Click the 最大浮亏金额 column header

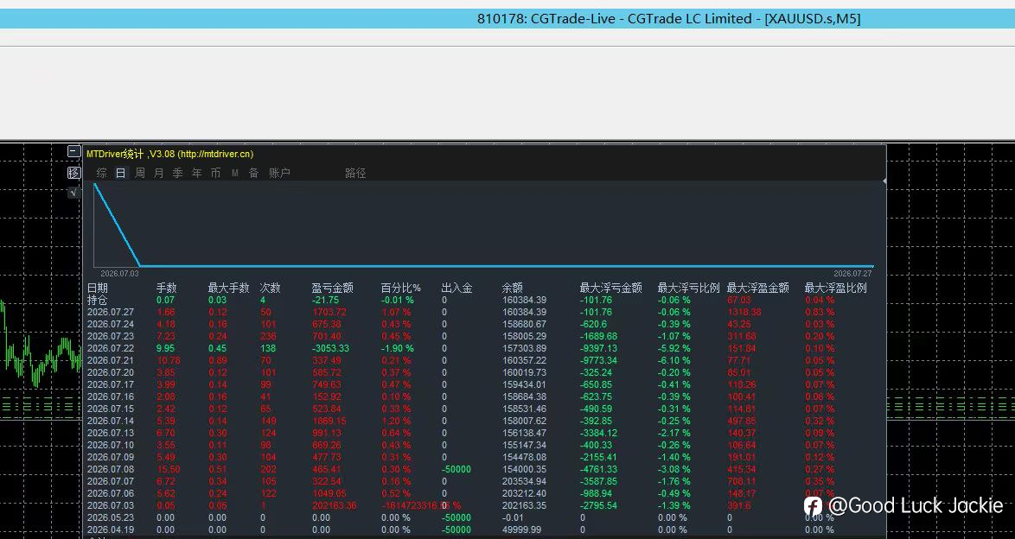tap(610, 288)
